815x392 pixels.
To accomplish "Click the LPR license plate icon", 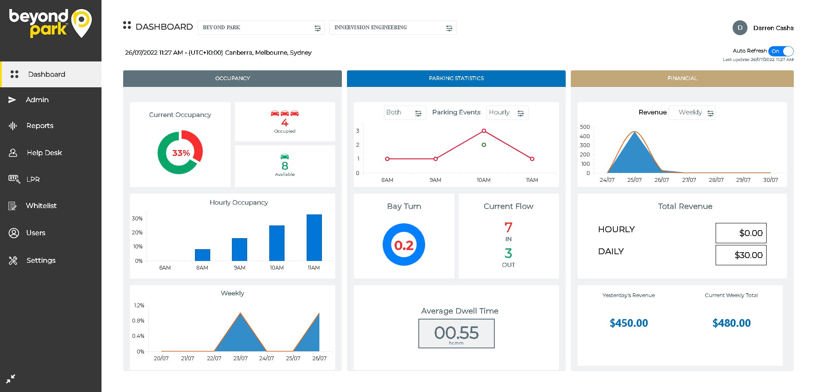I will [x=14, y=179].
